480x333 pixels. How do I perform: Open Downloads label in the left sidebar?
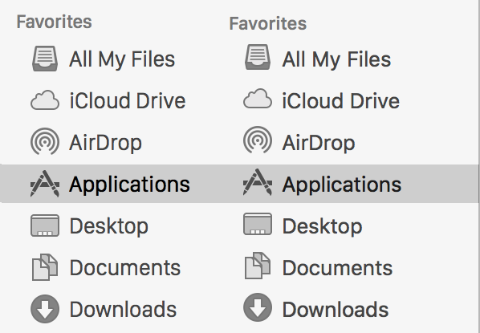pyautogui.click(x=123, y=309)
